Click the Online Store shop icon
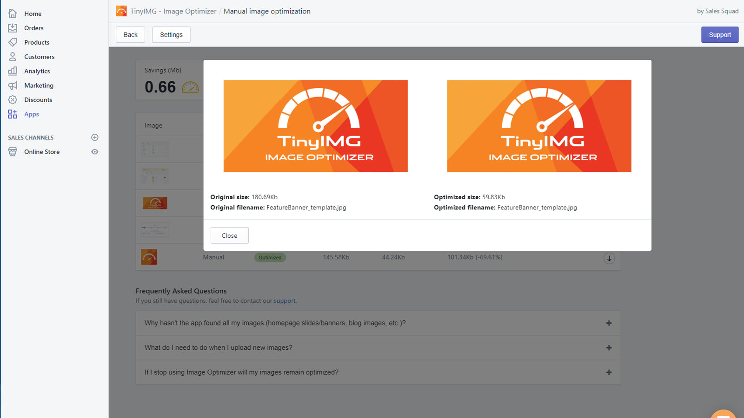The image size is (744, 418). pos(13,152)
